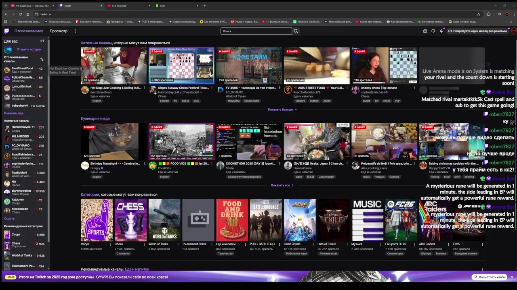The width and height of the screenshot is (517, 290).
Task: Open the Chrome extensions puzzle icon
Action: coord(489,14)
